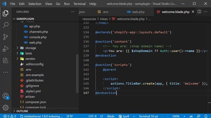Open the Explorer view in activity bar
Viewport: 211px width, 118px height.
tap(6, 13)
